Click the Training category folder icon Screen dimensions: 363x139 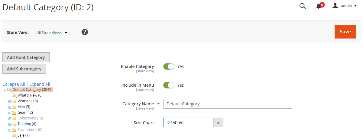(x=14, y=124)
